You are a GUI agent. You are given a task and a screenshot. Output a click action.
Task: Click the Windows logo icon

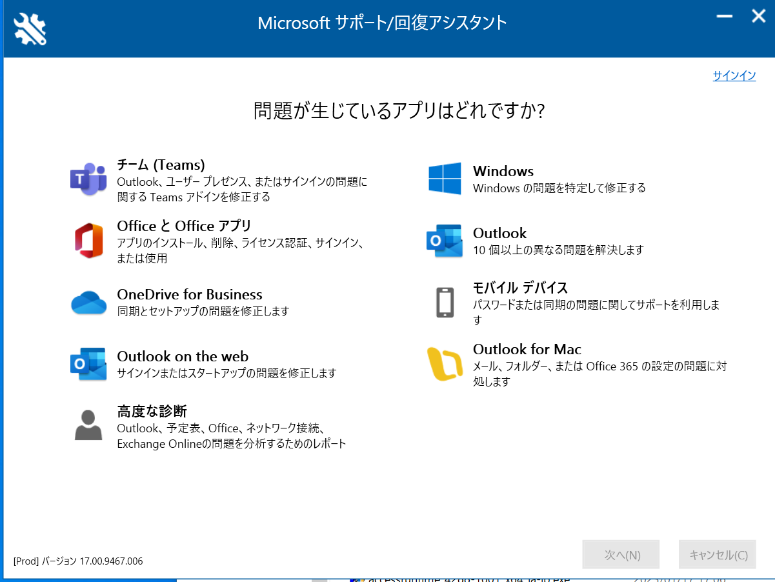pyautogui.click(x=445, y=178)
